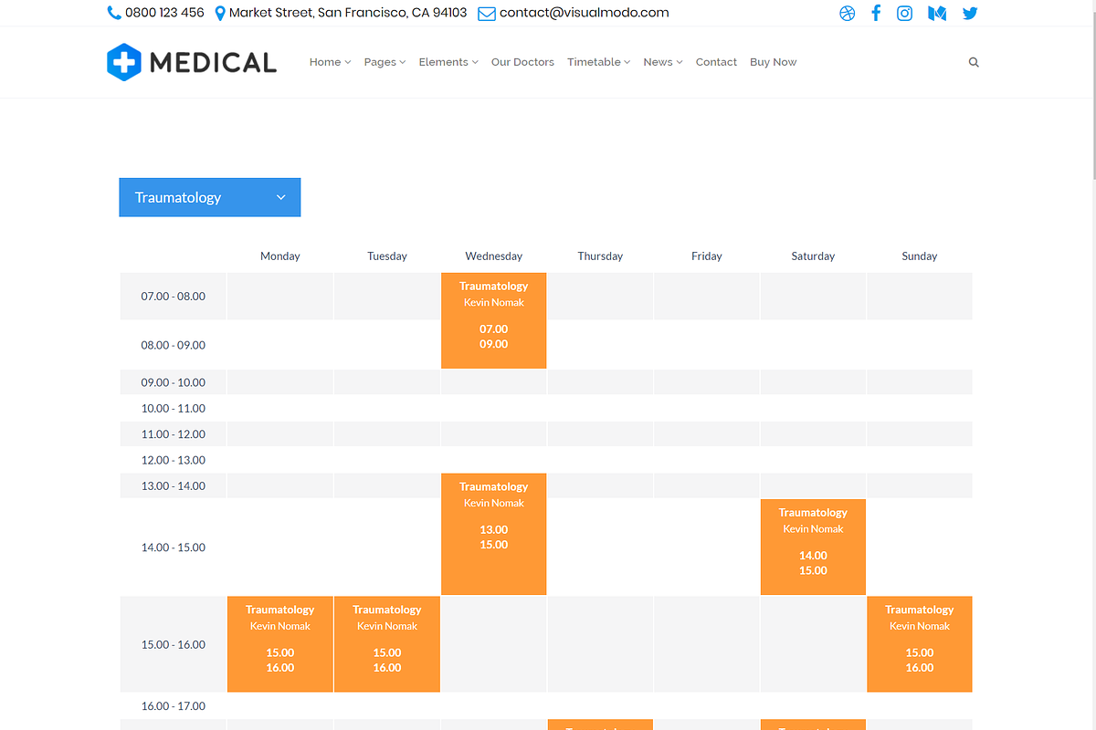Click the 11.00 - 12.00 time row label
1096x730 pixels.
coord(174,434)
